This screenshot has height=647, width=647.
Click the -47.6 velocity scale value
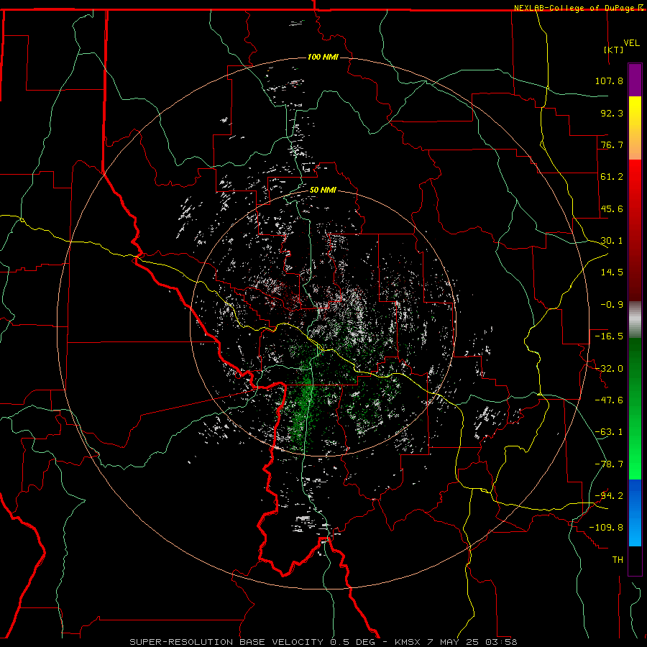[609, 400]
